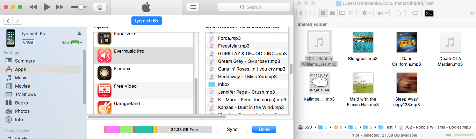The height and width of the screenshot is (139, 476).
Task: Switch Finder to icon view
Action: (323, 13)
